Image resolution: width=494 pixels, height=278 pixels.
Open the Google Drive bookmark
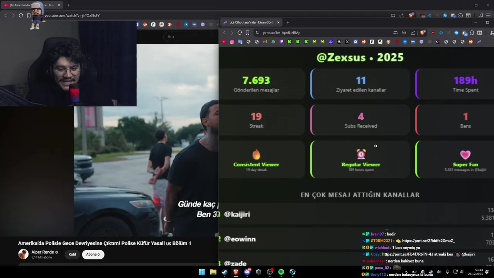273,42
